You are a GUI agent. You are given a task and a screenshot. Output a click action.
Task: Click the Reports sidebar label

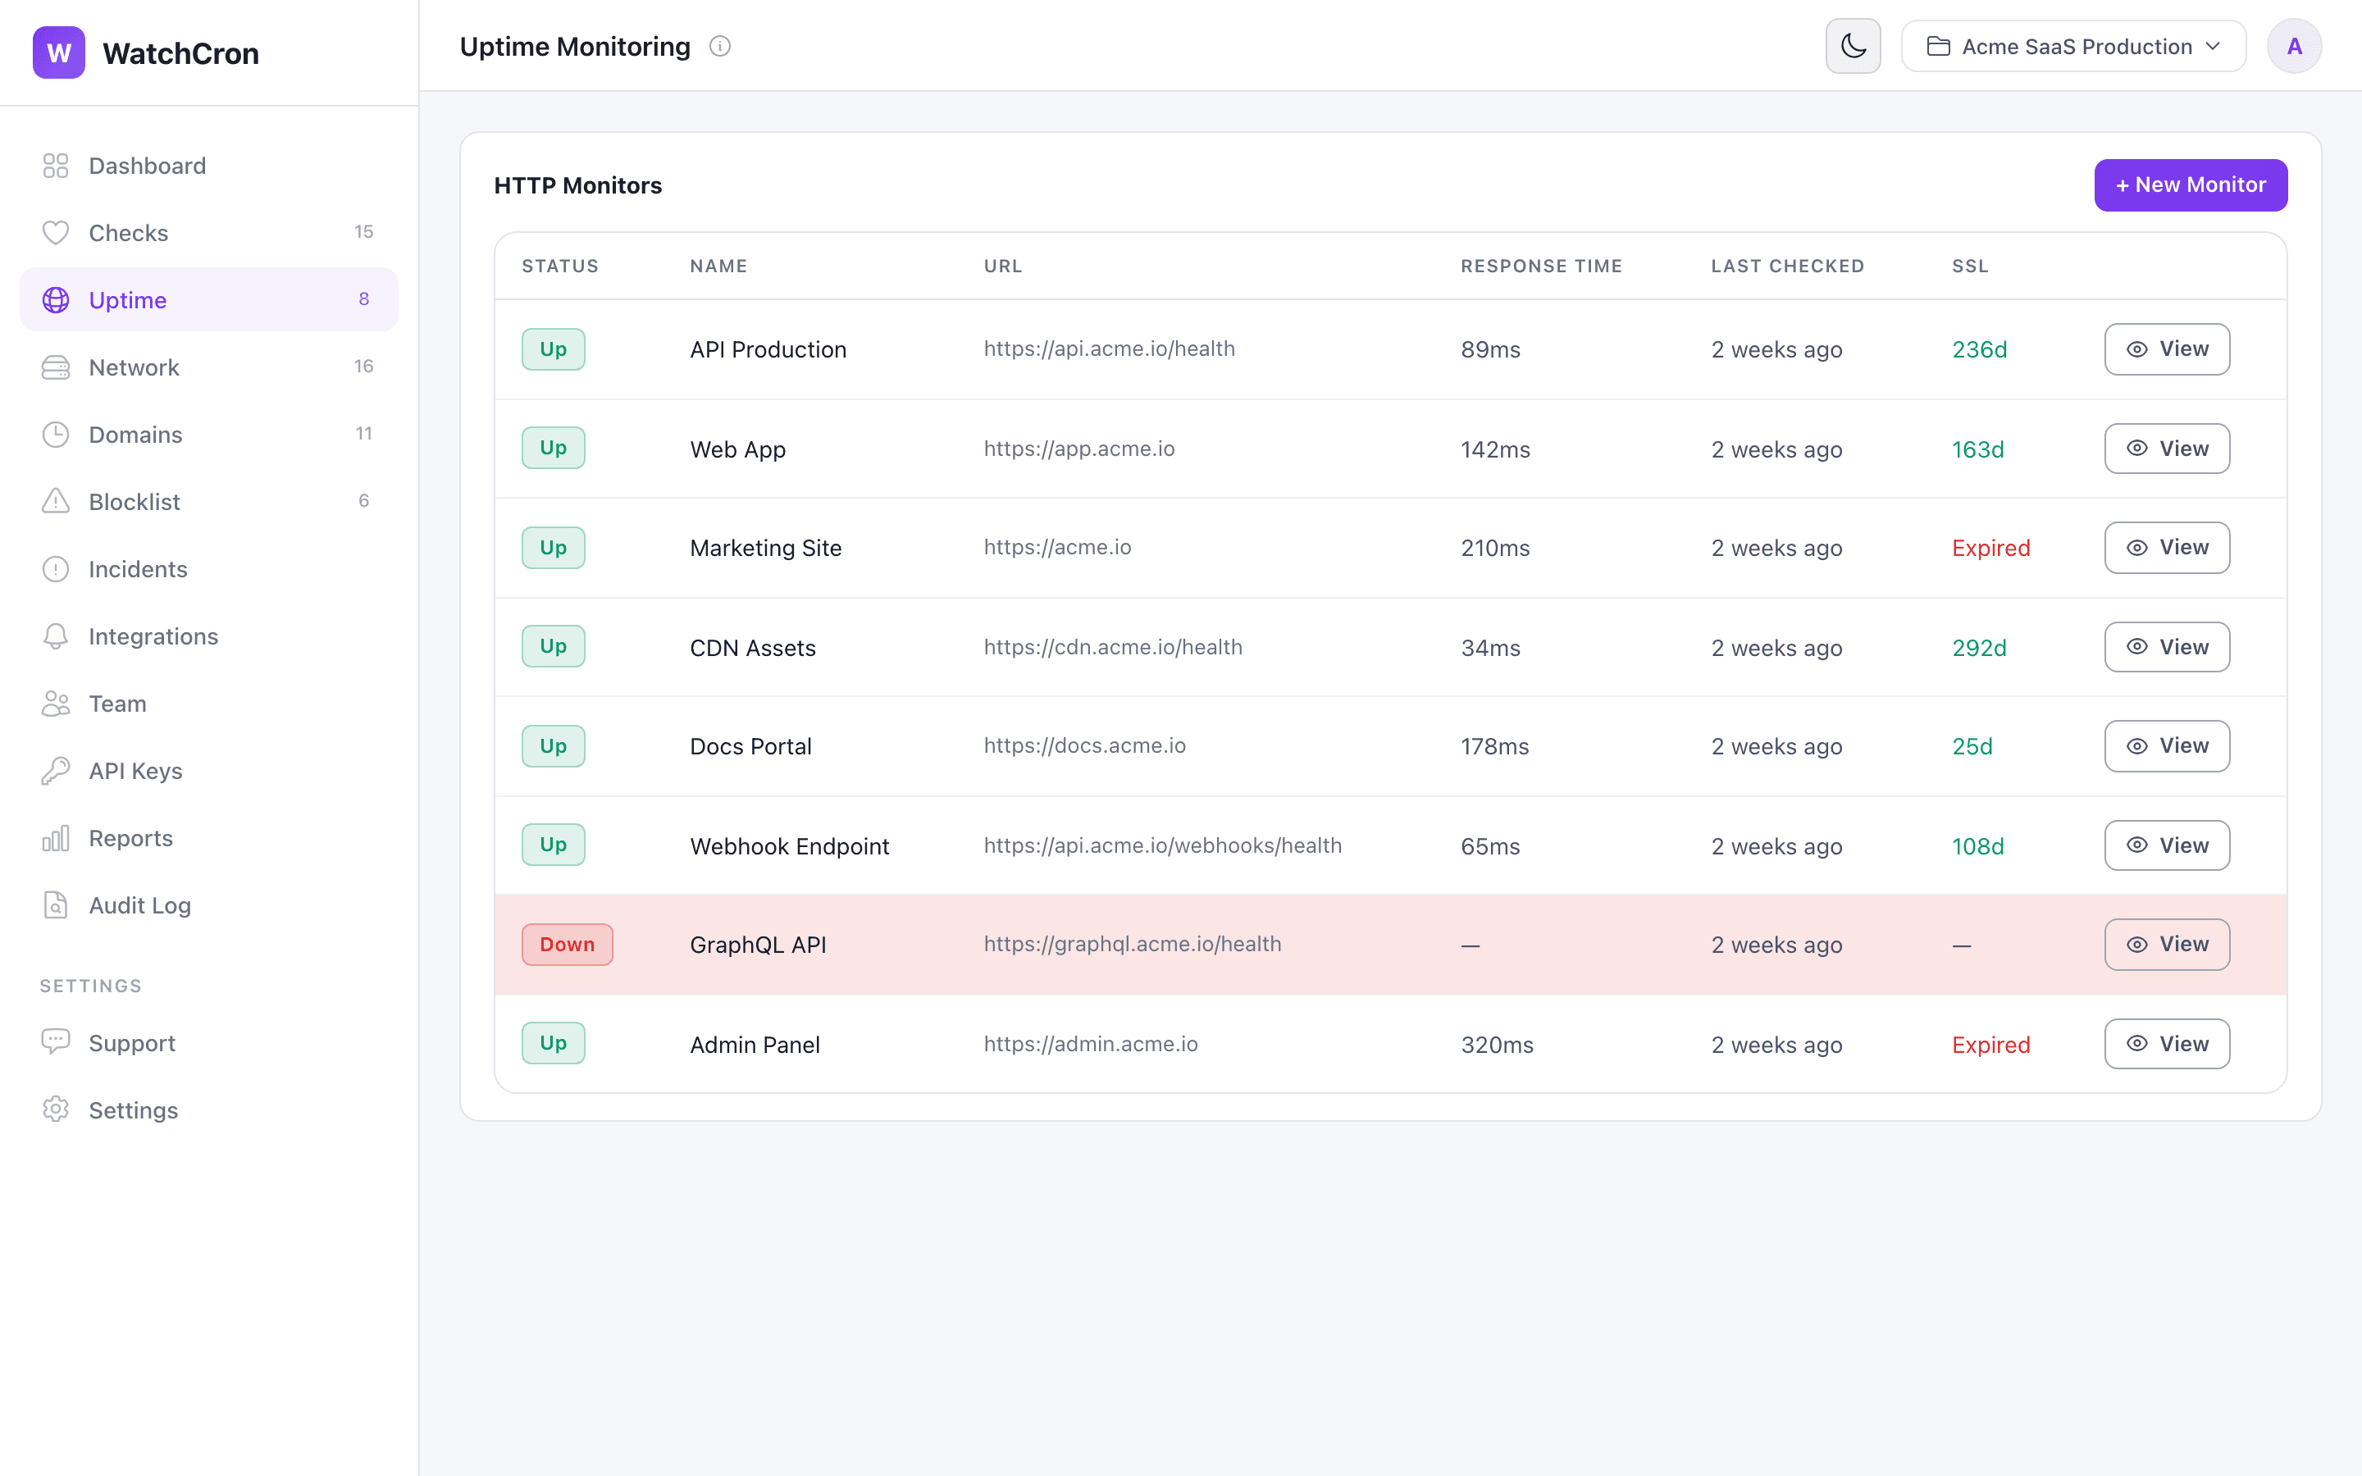pos(130,839)
